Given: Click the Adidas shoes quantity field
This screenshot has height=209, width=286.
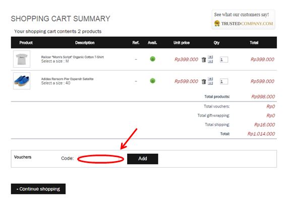Looking at the screenshot, I should click(224, 81).
